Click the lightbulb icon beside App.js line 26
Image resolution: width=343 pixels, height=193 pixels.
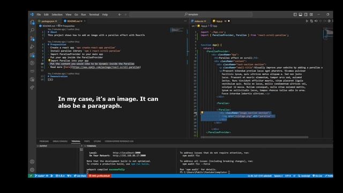coord(202,113)
